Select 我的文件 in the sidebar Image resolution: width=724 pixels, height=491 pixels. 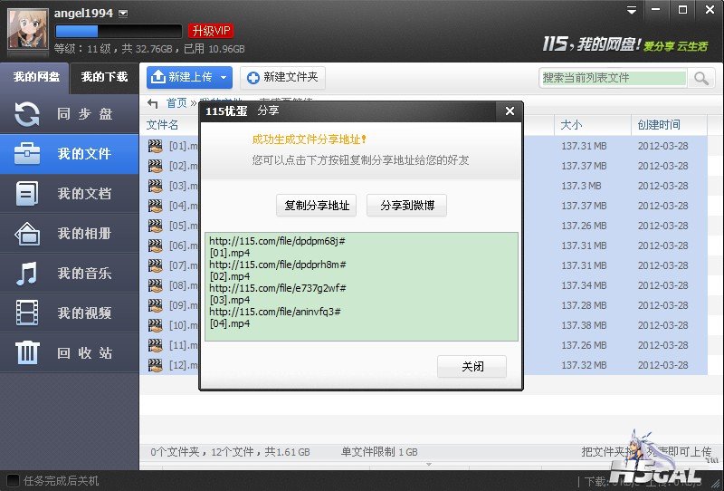coord(70,154)
